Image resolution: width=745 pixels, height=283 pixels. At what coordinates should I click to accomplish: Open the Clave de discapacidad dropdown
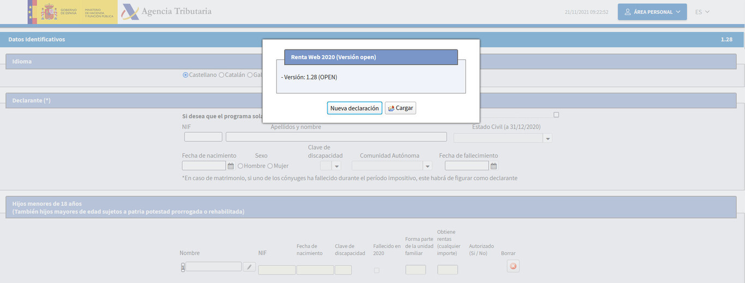coord(337,166)
